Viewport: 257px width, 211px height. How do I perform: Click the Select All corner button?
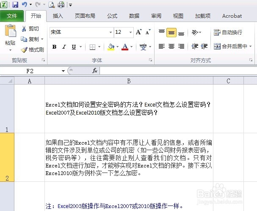[7, 81]
